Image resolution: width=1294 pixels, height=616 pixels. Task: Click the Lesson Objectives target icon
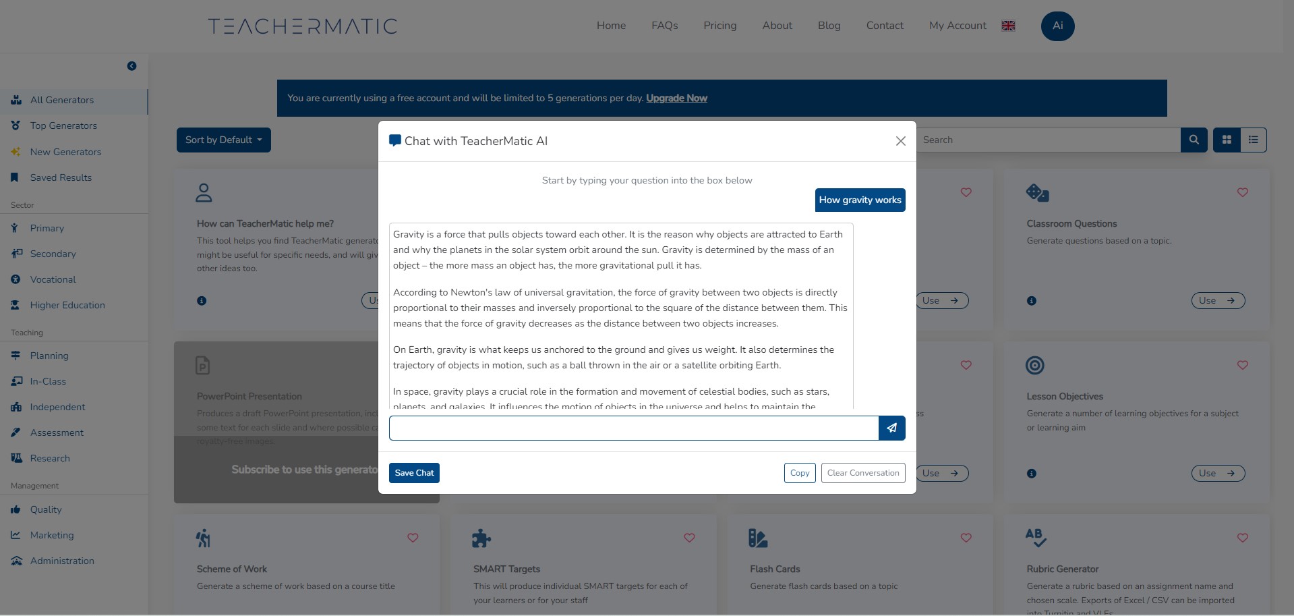[1035, 366]
